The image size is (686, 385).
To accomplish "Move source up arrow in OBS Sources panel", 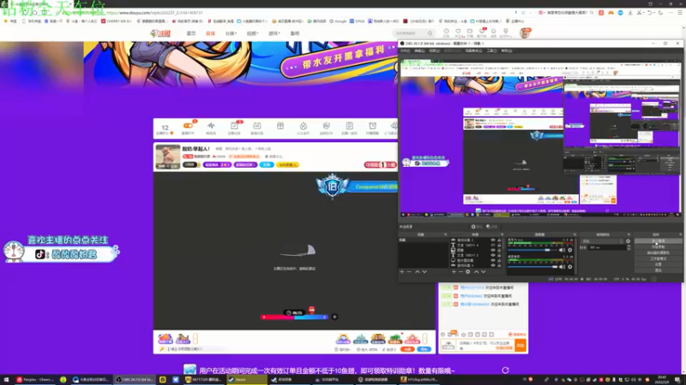I will (x=477, y=271).
